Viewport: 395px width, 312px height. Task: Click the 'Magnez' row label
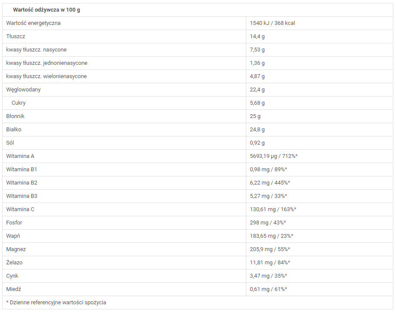pos(16,249)
